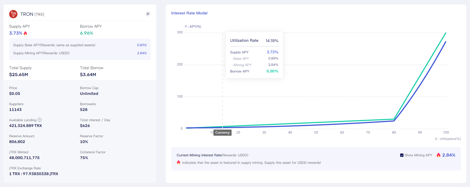The image size is (470, 187).
Task: Click Available Lending value 421,324,889 TRX
Action: (x=25, y=126)
